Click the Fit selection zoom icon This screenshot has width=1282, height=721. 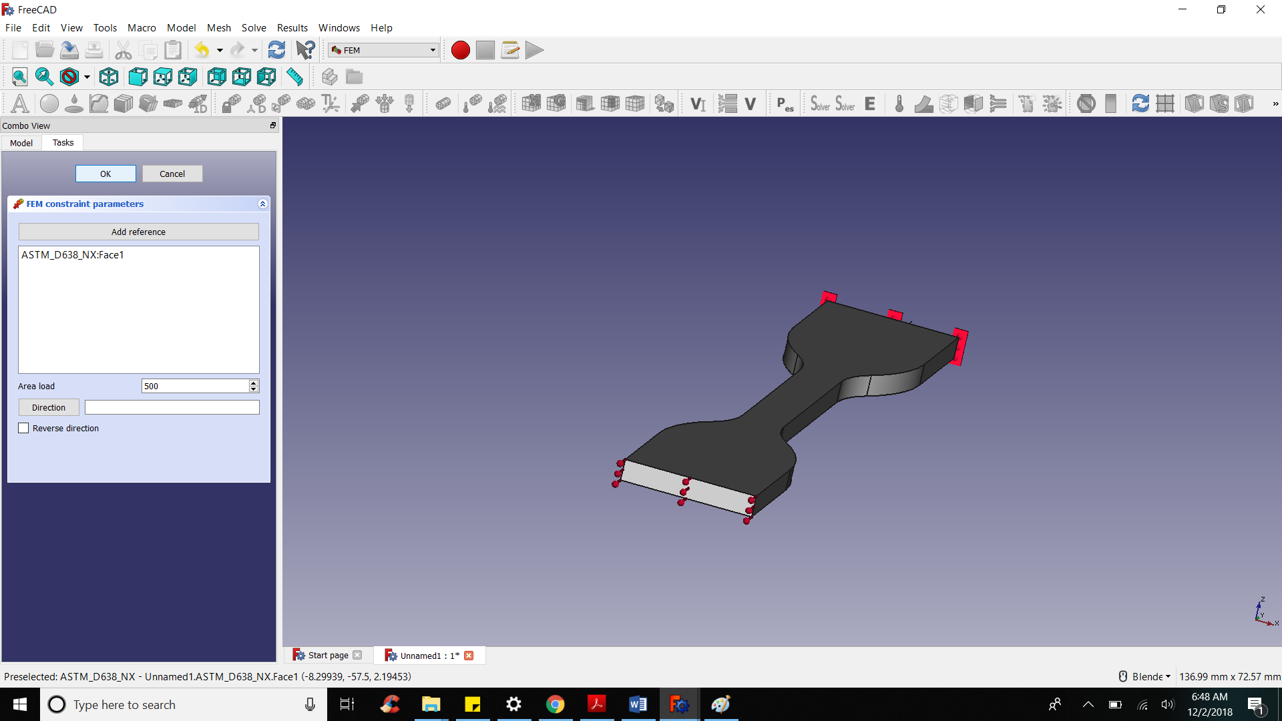pyautogui.click(x=44, y=77)
